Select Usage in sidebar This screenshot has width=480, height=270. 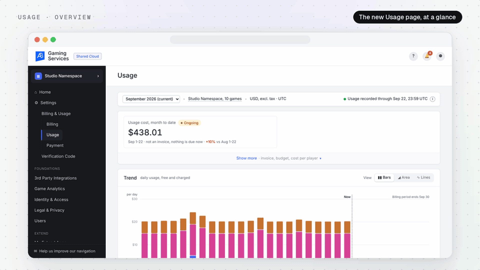pos(52,135)
